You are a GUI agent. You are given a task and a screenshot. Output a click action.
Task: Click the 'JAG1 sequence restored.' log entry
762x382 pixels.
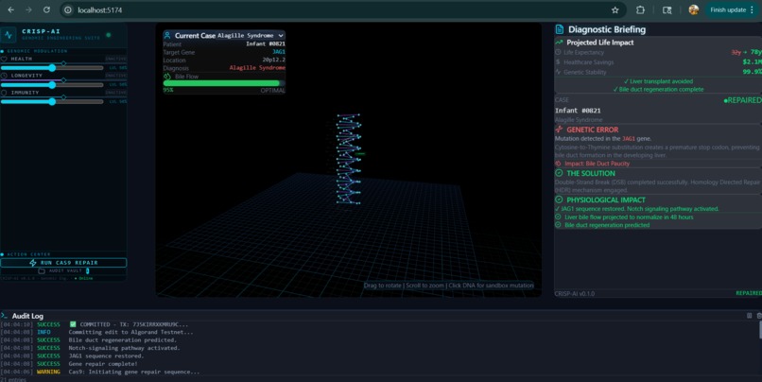point(106,356)
